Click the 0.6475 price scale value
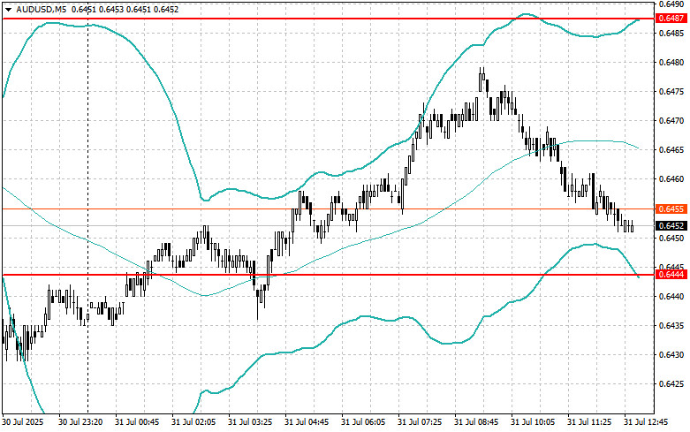The width and height of the screenshot is (690, 432). [671, 92]
